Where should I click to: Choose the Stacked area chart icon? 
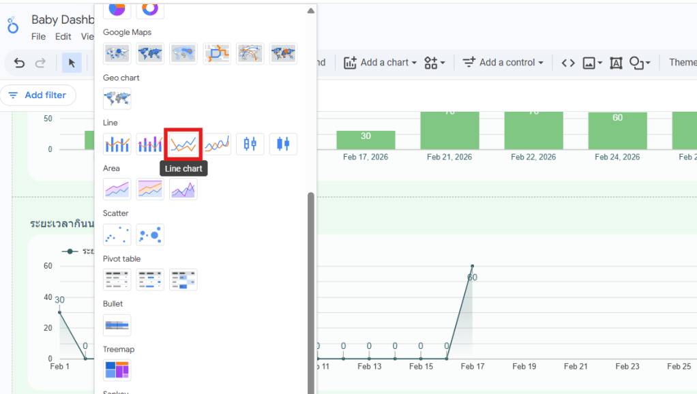(x=150, y=189)
